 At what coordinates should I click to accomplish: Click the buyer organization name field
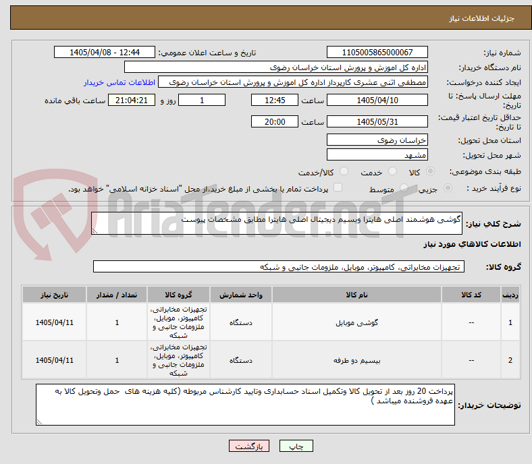click(x=276, y=67)
